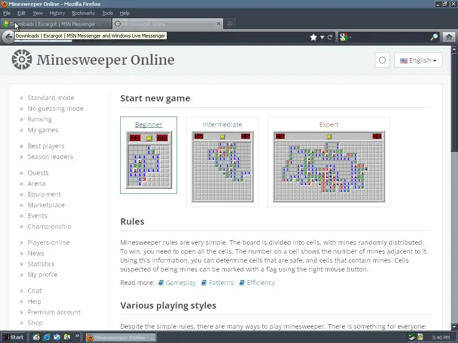Select the Minesweeper Online tab

tap(168, 24)
